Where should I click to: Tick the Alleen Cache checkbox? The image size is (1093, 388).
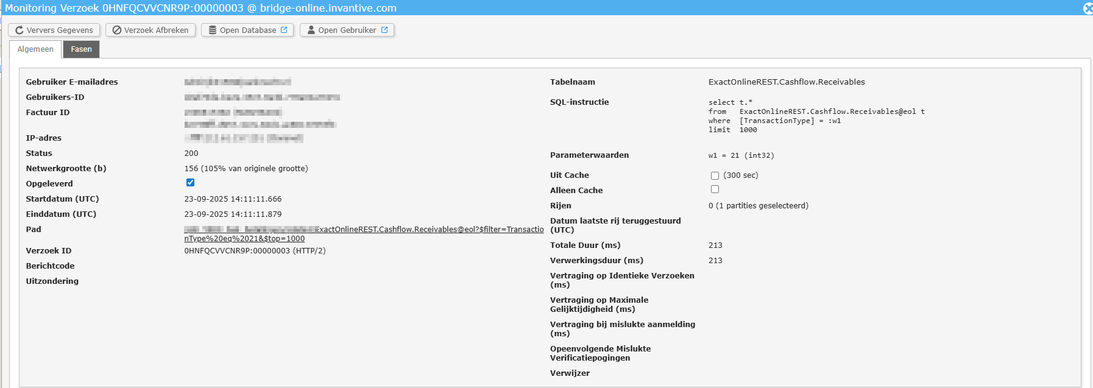click(x=715, y=189)
